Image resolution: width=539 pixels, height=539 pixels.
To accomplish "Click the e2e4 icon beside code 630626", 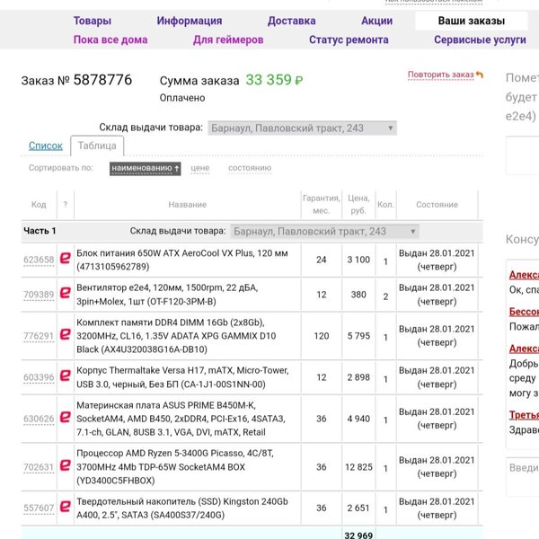I will click(66, 417).
